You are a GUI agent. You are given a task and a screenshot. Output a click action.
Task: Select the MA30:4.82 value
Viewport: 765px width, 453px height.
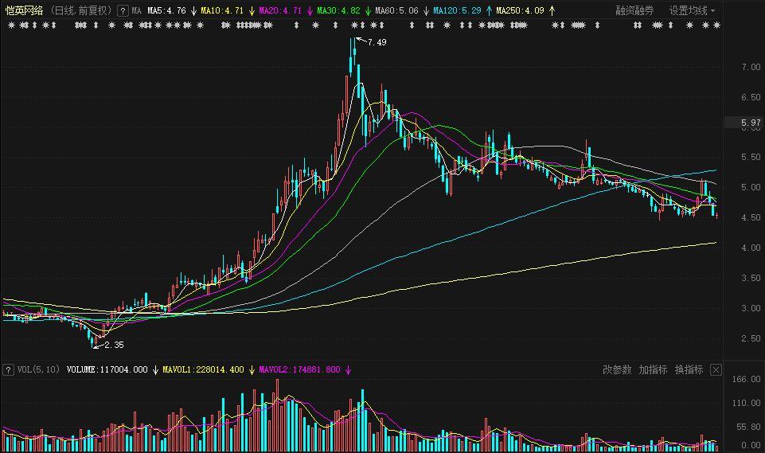(x=338, y=10)
